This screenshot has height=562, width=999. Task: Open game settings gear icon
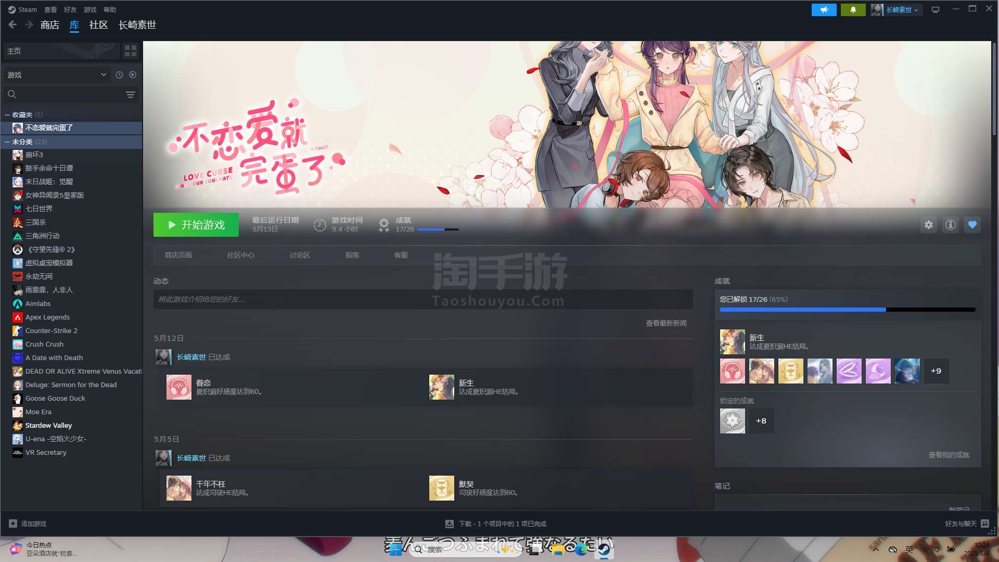pyautogui.click(x=929, y=225)
